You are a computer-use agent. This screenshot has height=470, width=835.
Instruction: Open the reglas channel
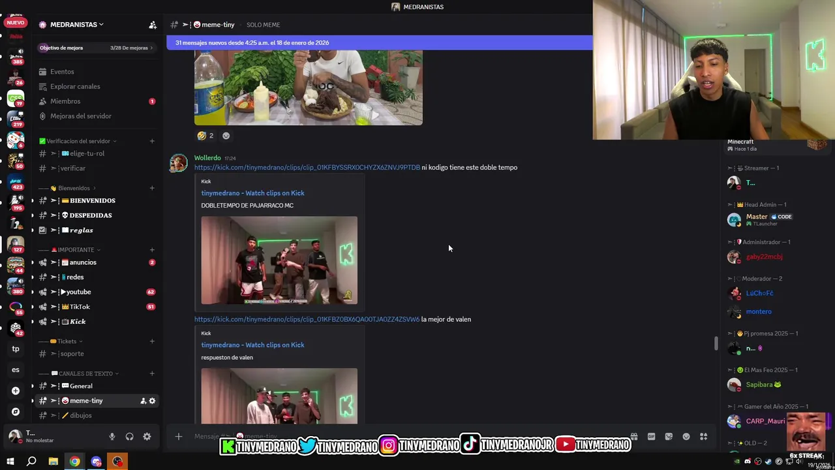click(97, 230)
